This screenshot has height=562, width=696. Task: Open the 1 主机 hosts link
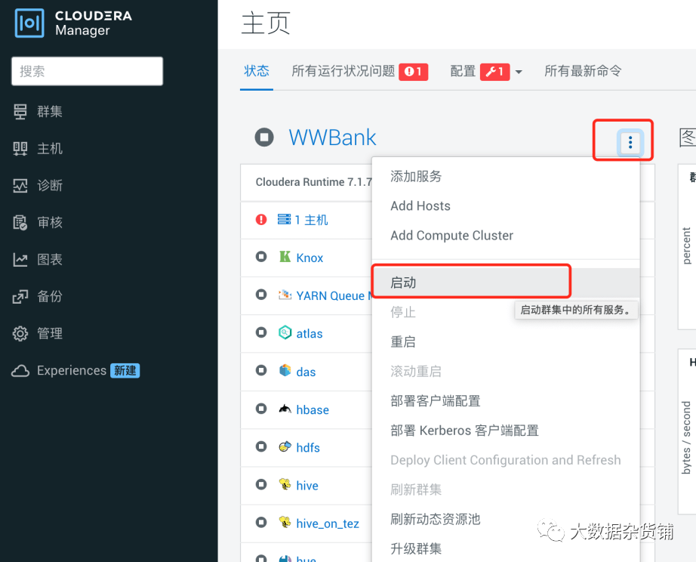(x=311, y=220)
